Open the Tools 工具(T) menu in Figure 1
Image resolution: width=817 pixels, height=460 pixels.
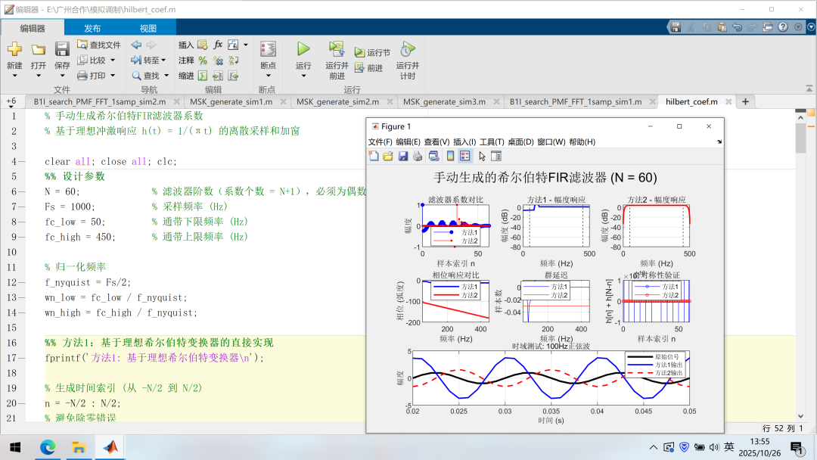pyautogui.click(x=492, y=141)
